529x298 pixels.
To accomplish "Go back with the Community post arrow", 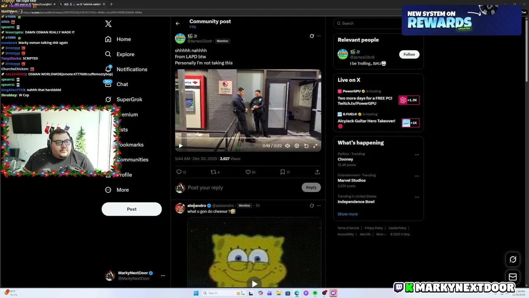I will (x=178, y=24).
